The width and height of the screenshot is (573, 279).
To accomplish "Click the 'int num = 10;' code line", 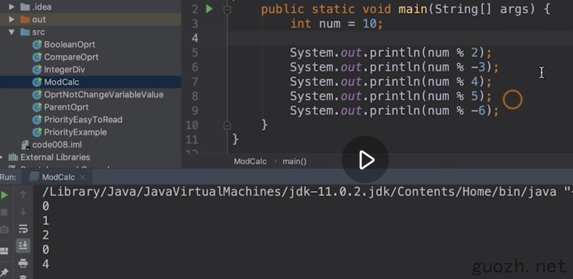I will [x=336, y=24].
